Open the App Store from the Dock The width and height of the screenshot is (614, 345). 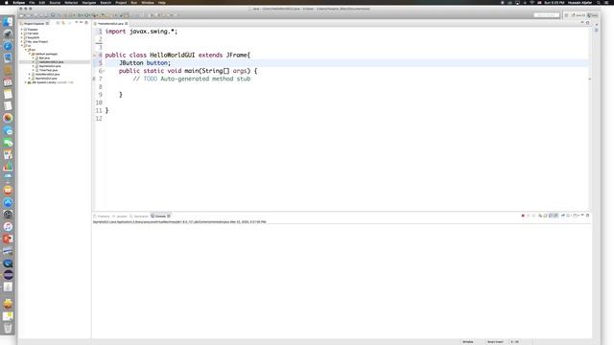click(x=8, y=202)
